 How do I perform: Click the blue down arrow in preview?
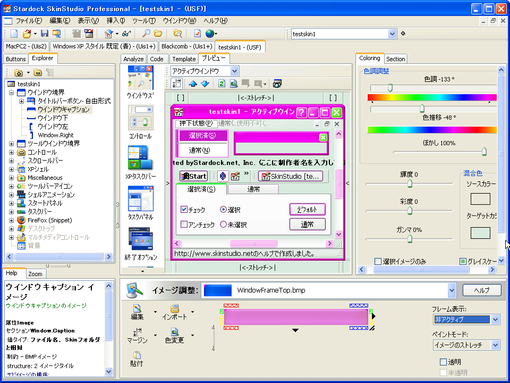pyautogui.click(x=205, y=84)
